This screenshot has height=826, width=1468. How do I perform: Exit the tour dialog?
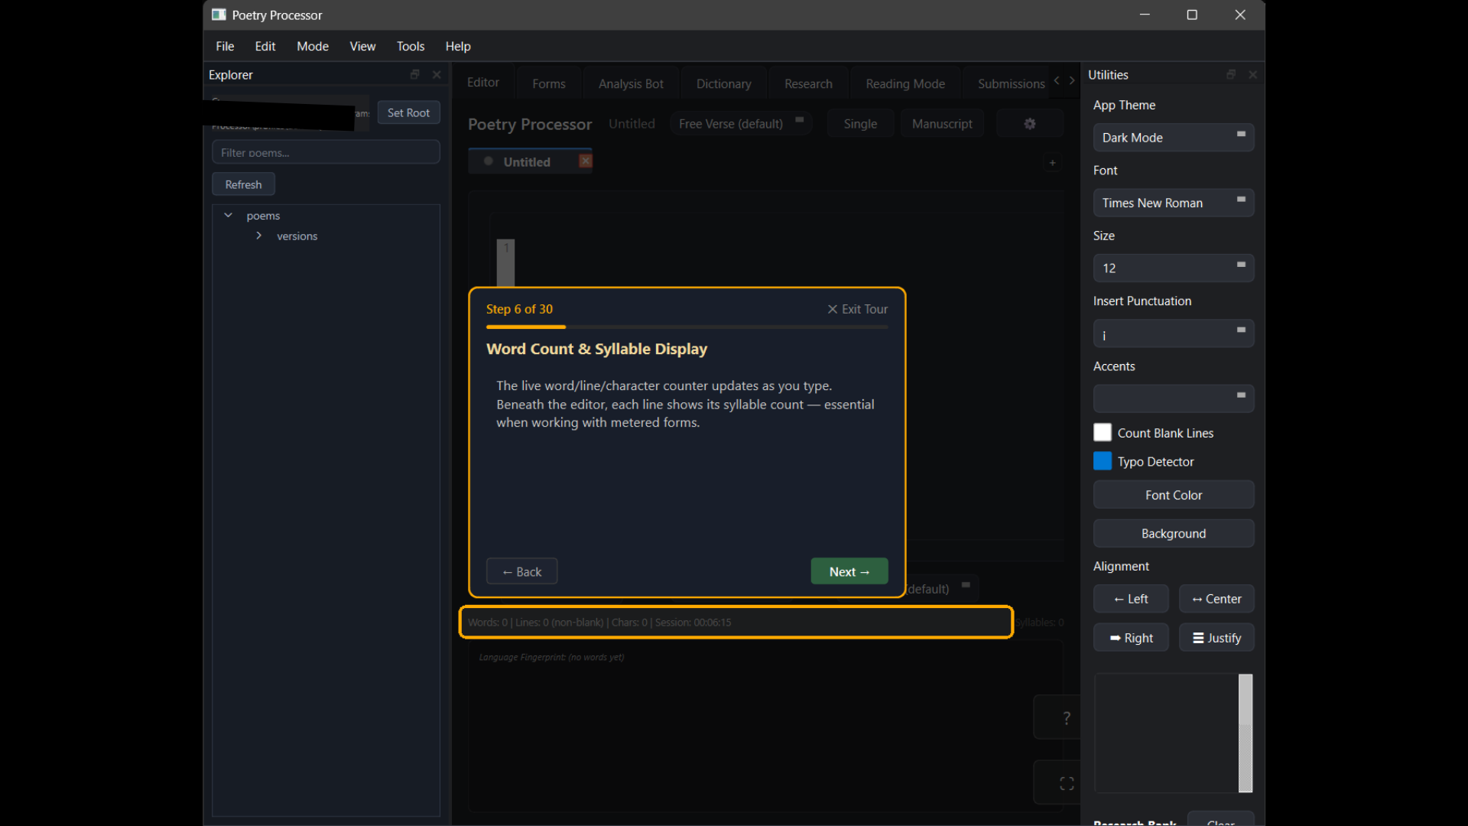tap(857, 309)
